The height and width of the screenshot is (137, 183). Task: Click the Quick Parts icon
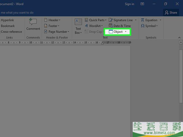[86, 20]
